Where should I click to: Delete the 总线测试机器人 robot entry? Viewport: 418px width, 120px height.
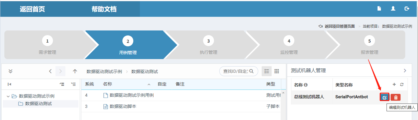[396, 97]
